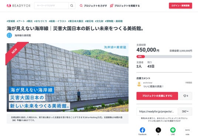Click the コピー URL button
Image resolution: width=198 pixels, height=139 pixels.
tap(185, 111)
